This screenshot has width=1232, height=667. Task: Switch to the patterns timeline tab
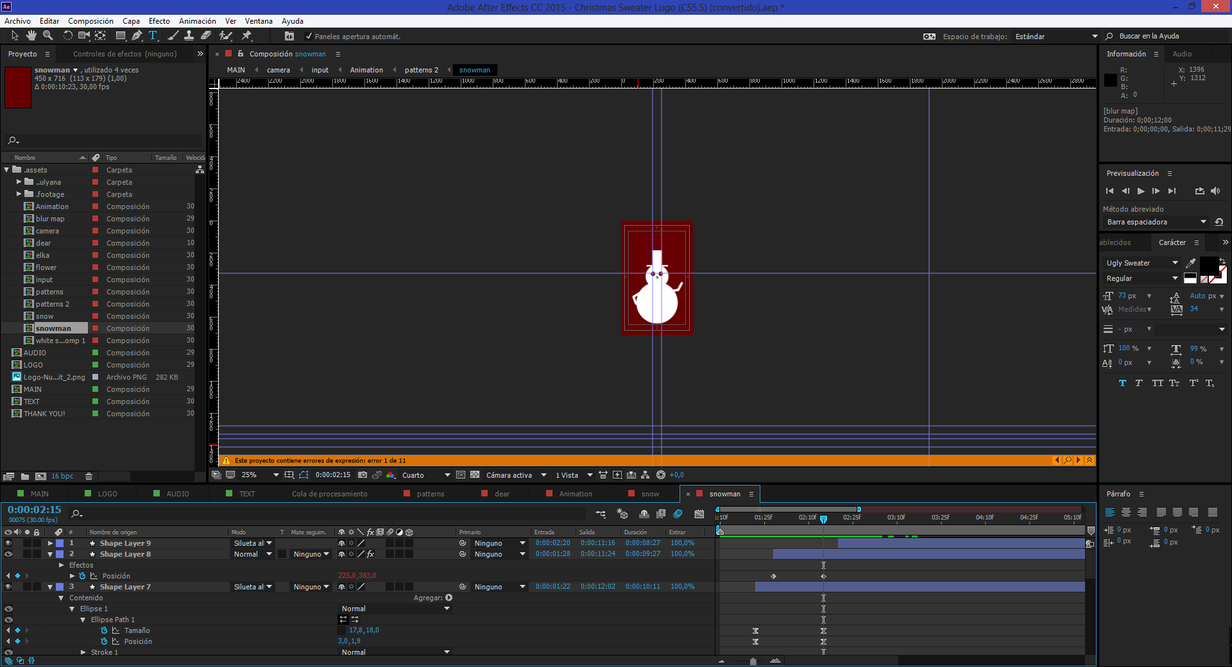430,494
